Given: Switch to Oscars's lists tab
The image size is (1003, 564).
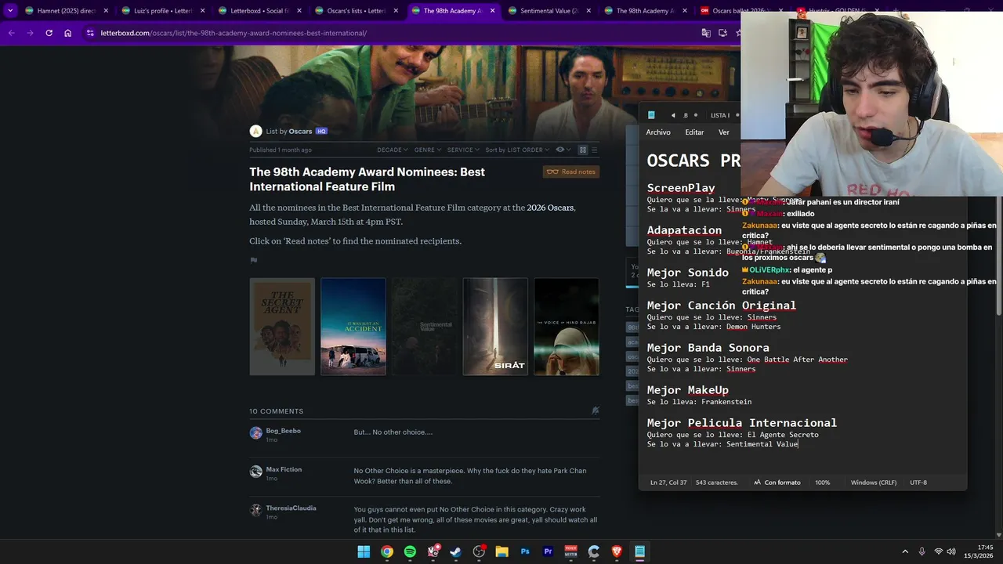Looking at the screenshot, I should click(x=356, y=11).
